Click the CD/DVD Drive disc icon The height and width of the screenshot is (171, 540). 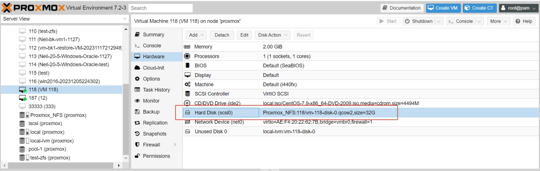187,103
